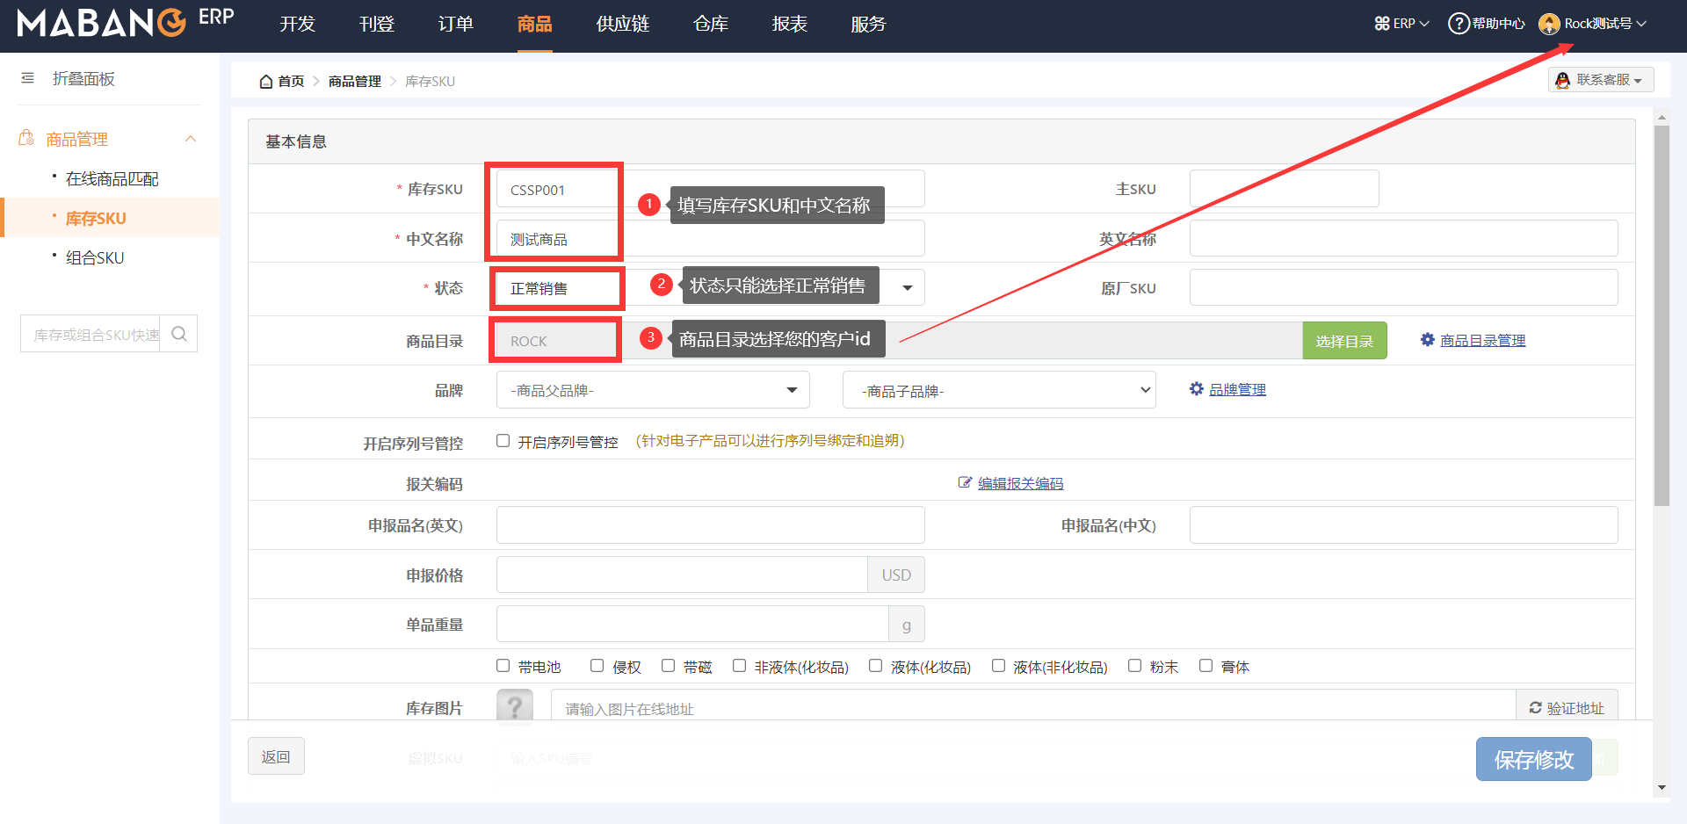This screenshot has height=824, width=1687.
Task: Click the refresh icon on 验证地址
Action: (x=1535, y=708)
